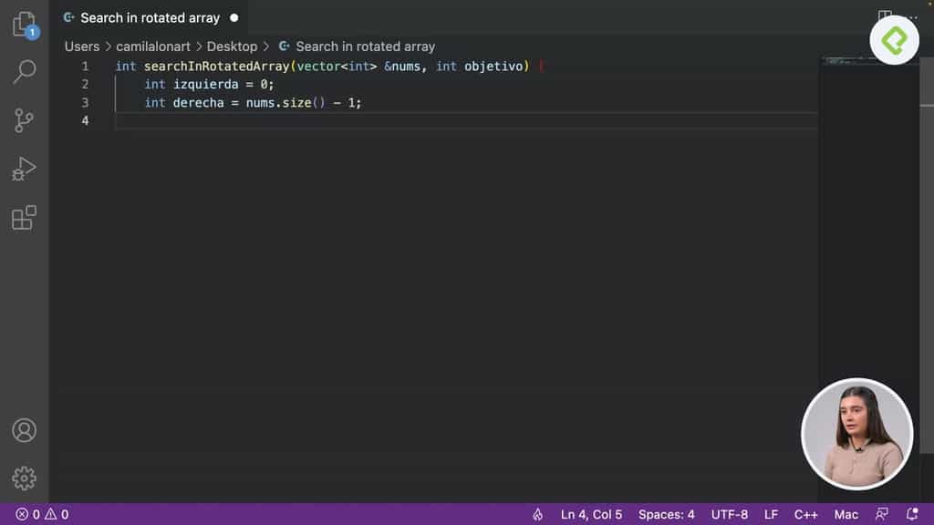Open the Manage settings gear

pos(24,478)
